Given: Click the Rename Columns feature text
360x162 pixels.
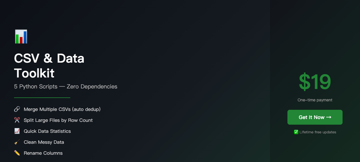Looking at the screenshot, I should tap(43, 153).
